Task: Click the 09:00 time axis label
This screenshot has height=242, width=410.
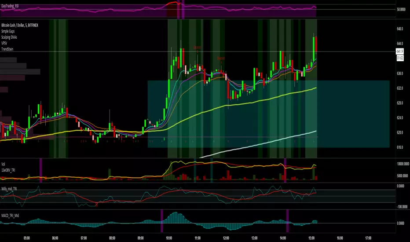Action: point(140,238)
